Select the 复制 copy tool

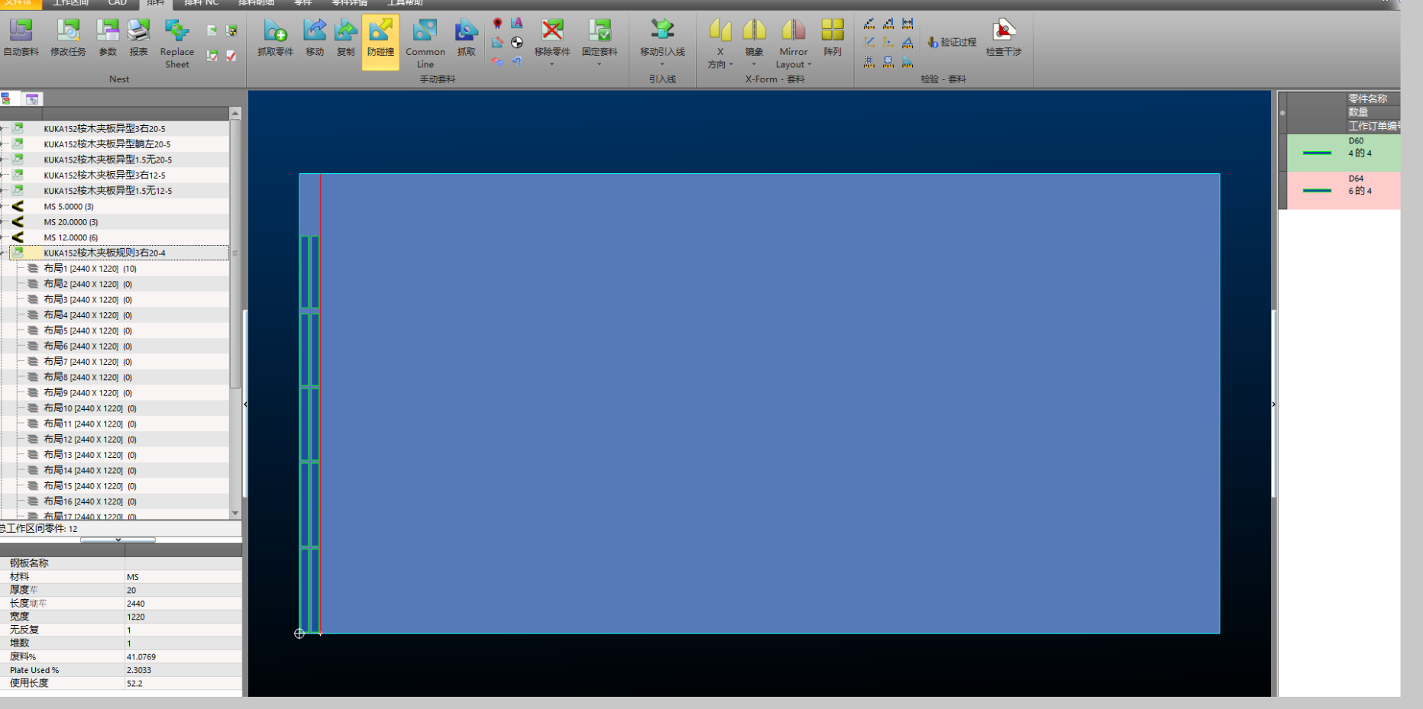[346, 38]
